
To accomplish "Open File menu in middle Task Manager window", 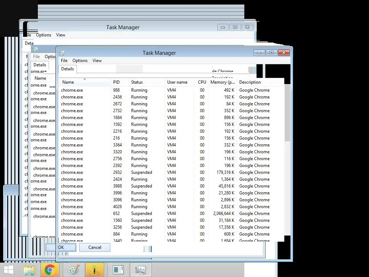I will 36,57.
